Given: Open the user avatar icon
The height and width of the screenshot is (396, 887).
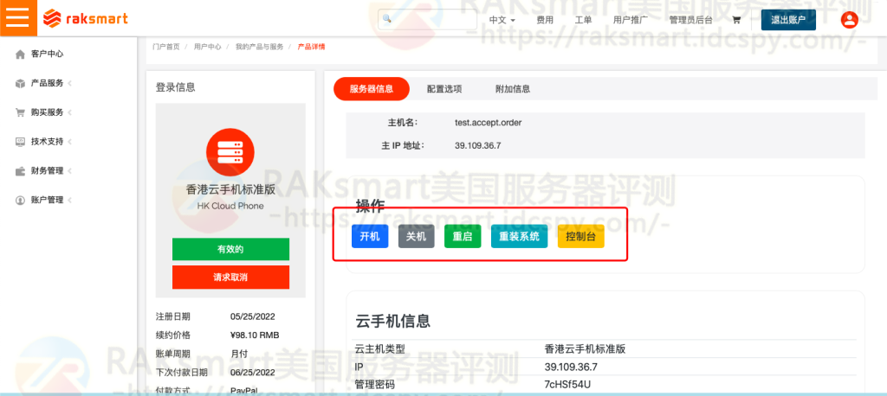Looking at the screenshot, I should click(849, 20).
